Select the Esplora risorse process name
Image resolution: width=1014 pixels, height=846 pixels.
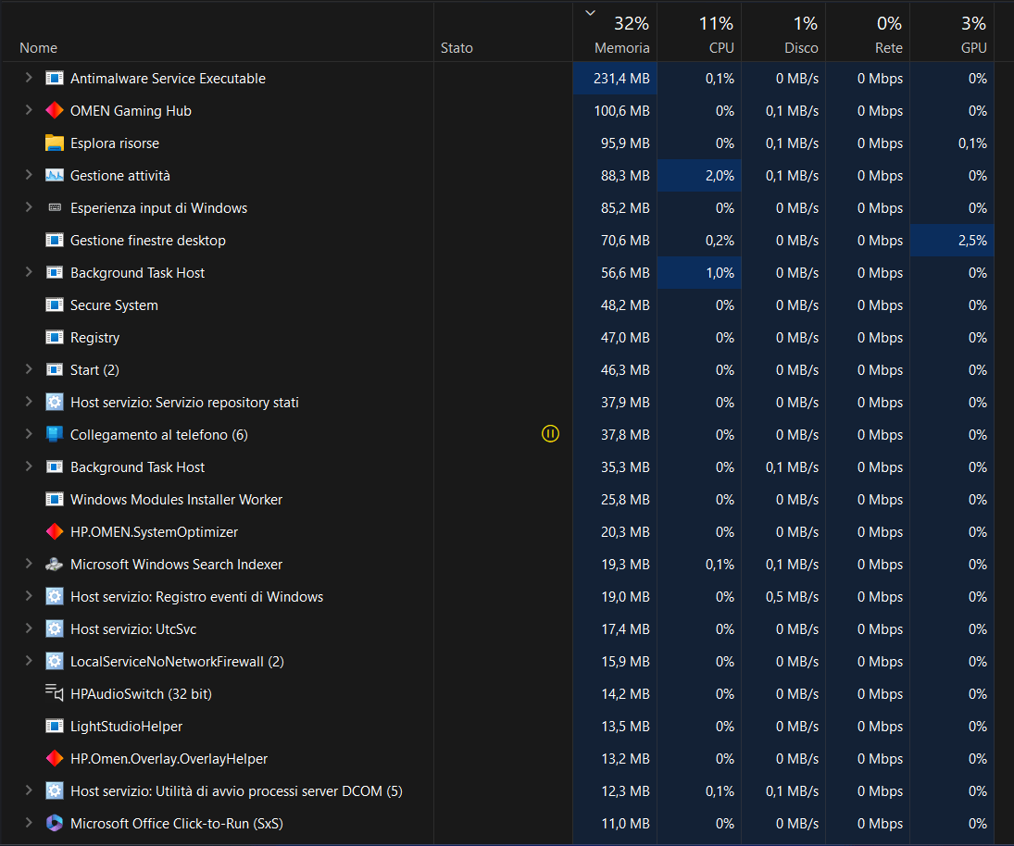[x=115, y=143]
